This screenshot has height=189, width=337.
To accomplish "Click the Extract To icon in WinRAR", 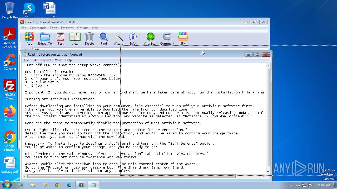I will click(x=45, y=39).
